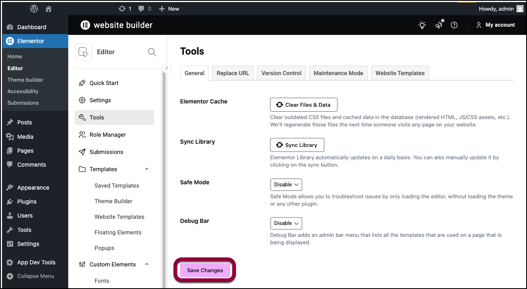Open Plugins in the WordPress menu

click(27, 202)
